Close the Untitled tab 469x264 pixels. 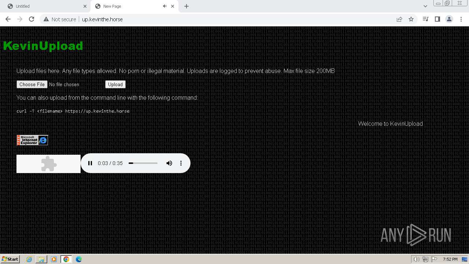click(85, 6)
